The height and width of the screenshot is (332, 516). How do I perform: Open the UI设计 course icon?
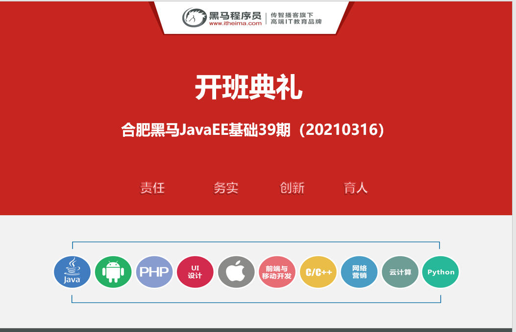(195, 272)
